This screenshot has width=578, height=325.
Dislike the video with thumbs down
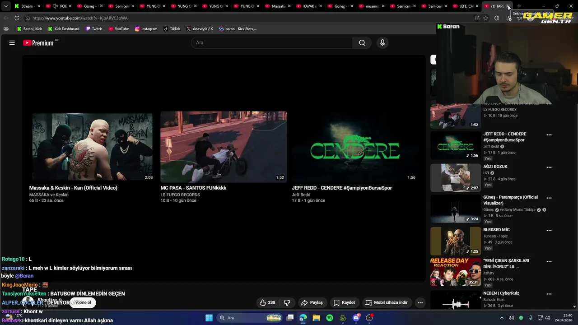point(287,303)
